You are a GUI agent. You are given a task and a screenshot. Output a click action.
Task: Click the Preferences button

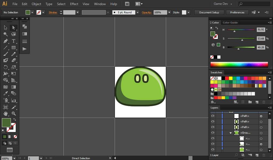237,13
